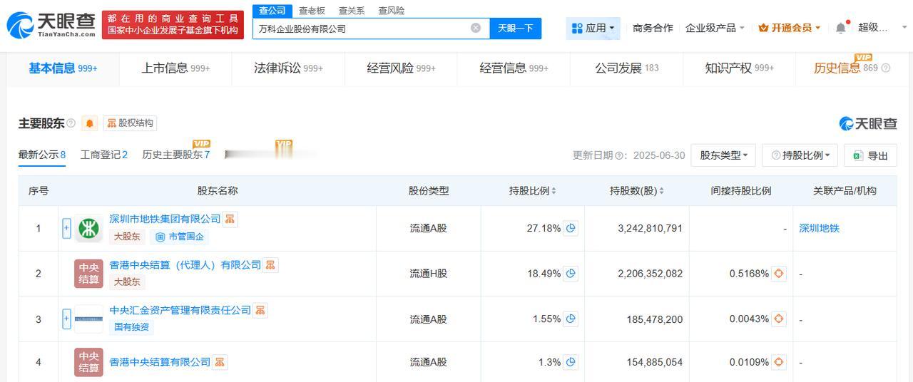Click the help icon next to 历史信息 869

tap(886, 68)
